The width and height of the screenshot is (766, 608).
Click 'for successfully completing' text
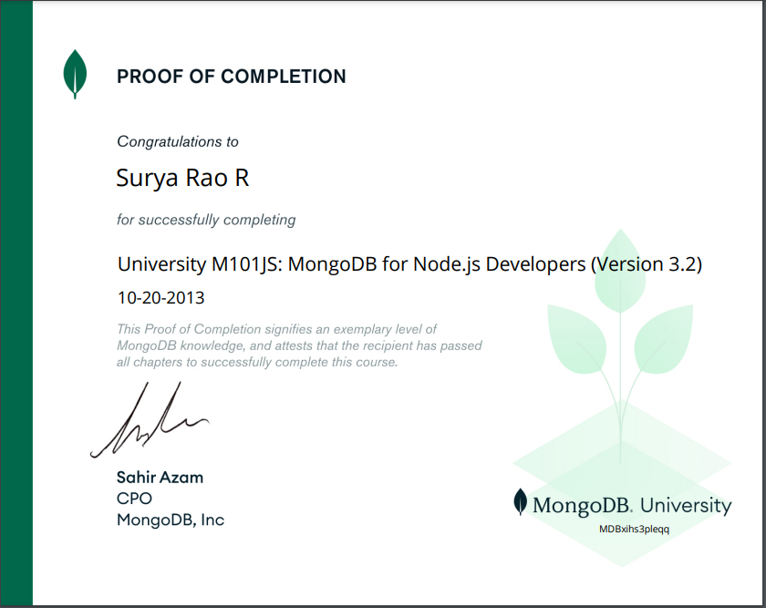pyautogui.click(x=206, y=220)
